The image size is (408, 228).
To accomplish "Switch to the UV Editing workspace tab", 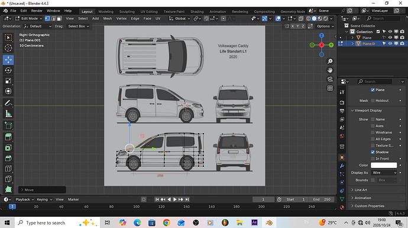I will tap(149, 11).
